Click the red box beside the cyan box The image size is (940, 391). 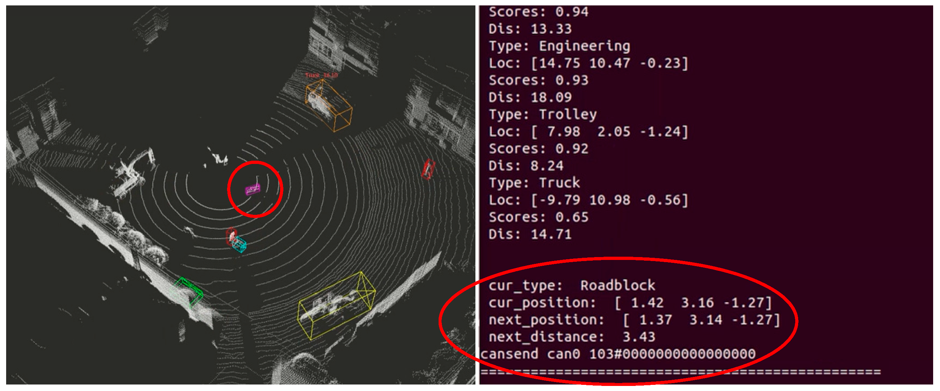point(231,236)
